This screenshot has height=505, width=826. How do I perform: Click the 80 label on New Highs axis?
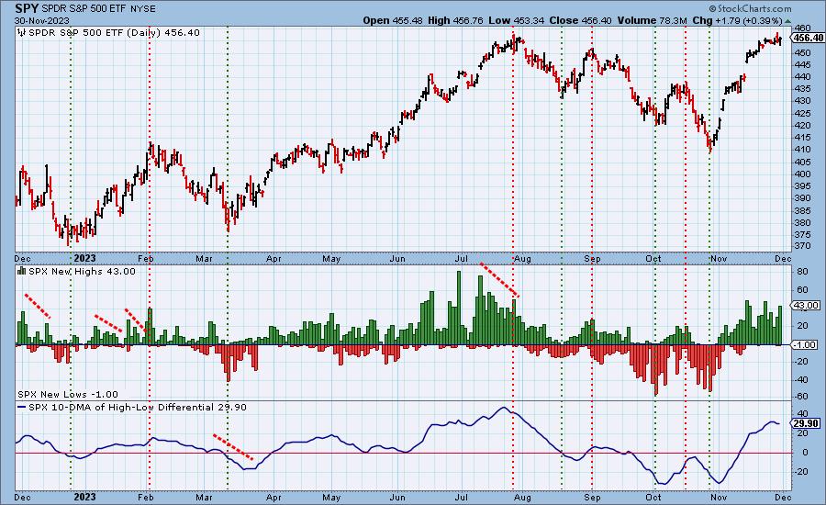[803, 272]
